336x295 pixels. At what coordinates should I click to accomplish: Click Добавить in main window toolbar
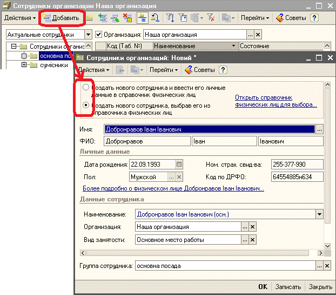click(x=61, y=18)
